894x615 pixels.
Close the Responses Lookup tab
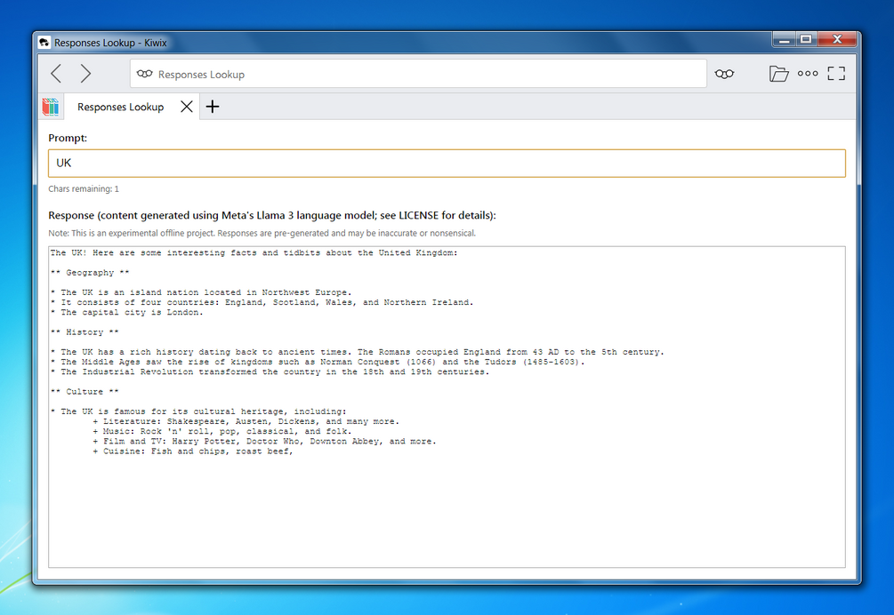(187, 107)
